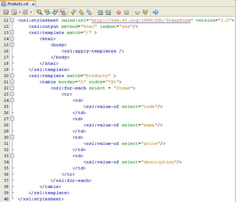Screen dimensions: 236x202
Task: Close the Products.xsl tab
Action: pos(33,4)
